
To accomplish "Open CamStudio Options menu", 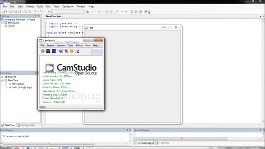I will pos(60,46).
